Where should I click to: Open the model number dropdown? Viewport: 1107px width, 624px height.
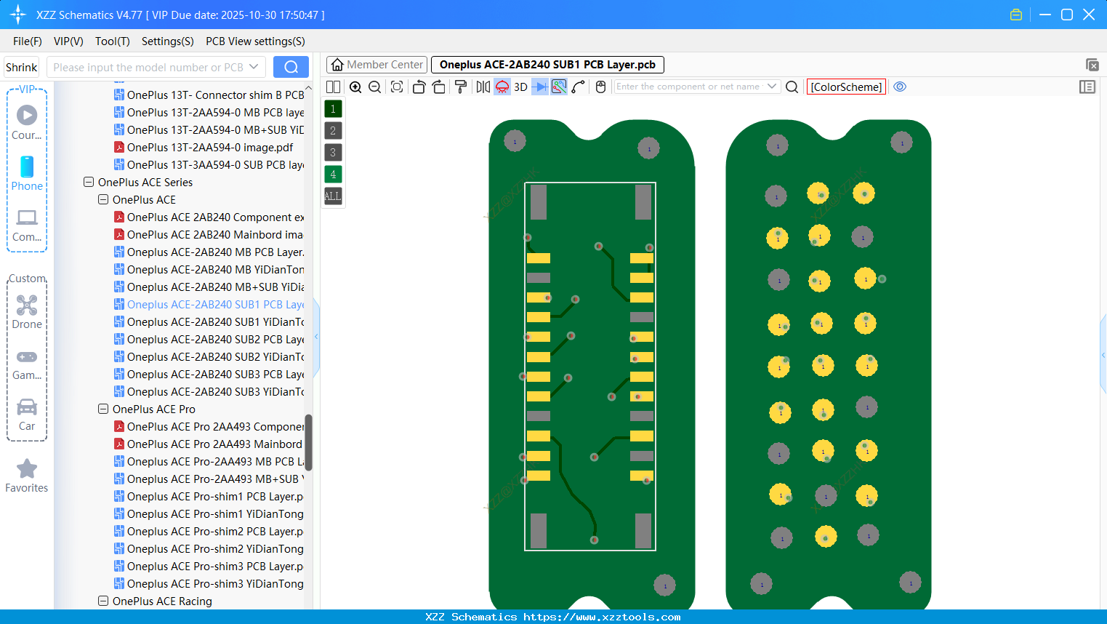click(x=255, y=66)
